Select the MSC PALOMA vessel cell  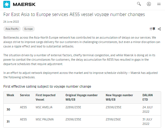pos(44,119)
